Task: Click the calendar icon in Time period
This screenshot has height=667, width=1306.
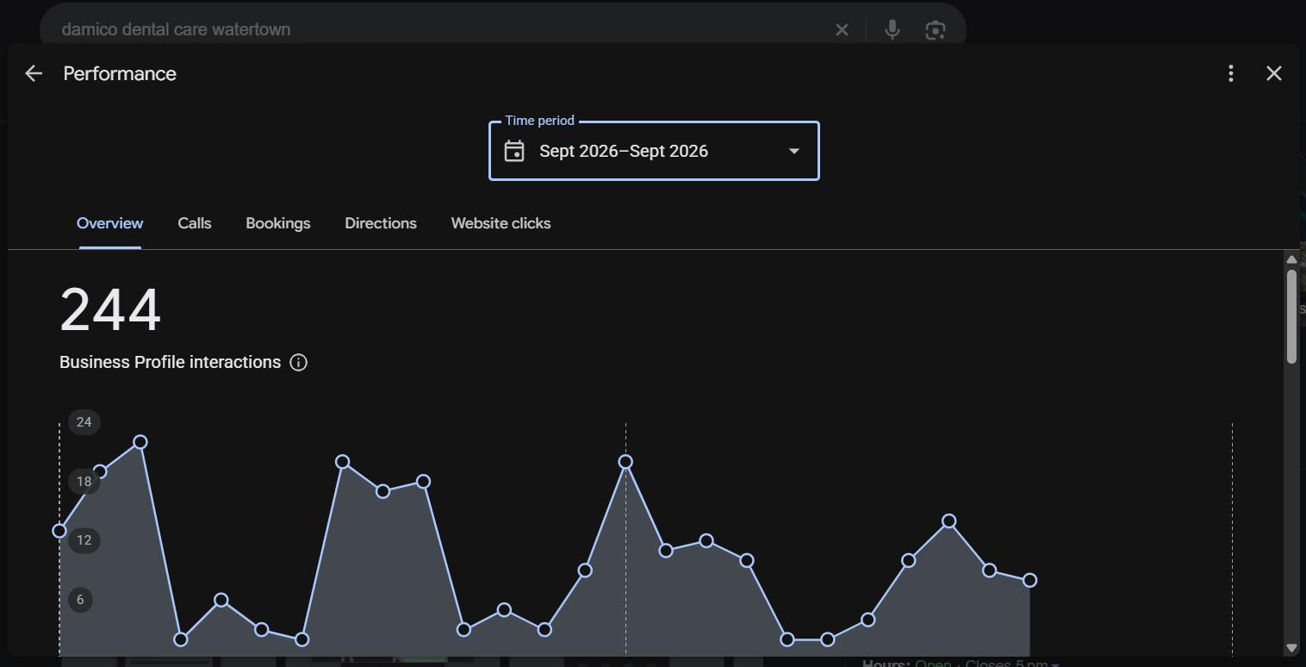Action: click(x=514, y=151)
